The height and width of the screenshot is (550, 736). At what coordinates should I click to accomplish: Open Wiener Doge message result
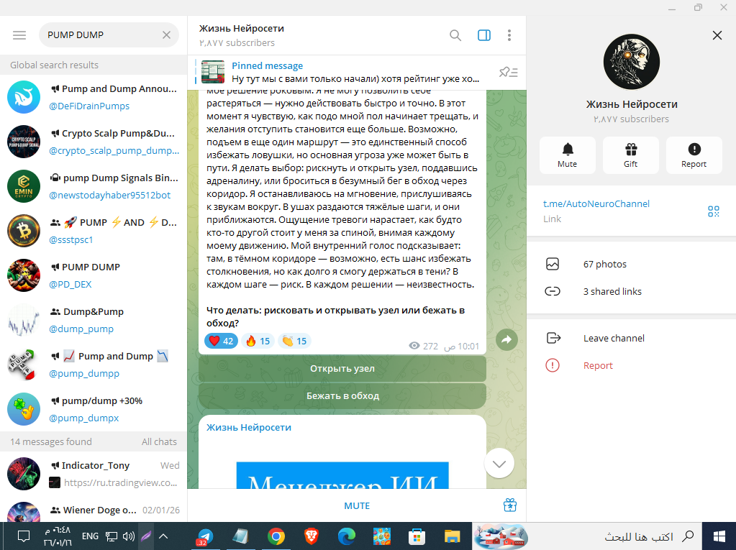click(x=94, y=510)
